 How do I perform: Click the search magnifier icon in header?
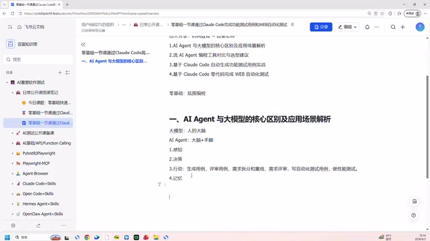tap(393, 27)
